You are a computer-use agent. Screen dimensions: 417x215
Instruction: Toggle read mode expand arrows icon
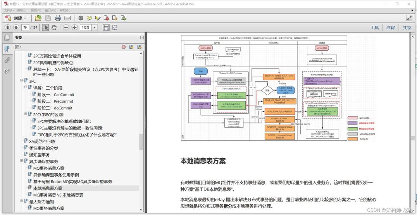[x=409, y=18]
